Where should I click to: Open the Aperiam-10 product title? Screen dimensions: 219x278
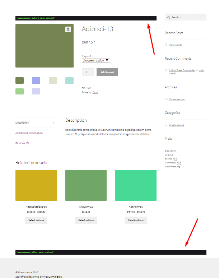pos(136,207)
